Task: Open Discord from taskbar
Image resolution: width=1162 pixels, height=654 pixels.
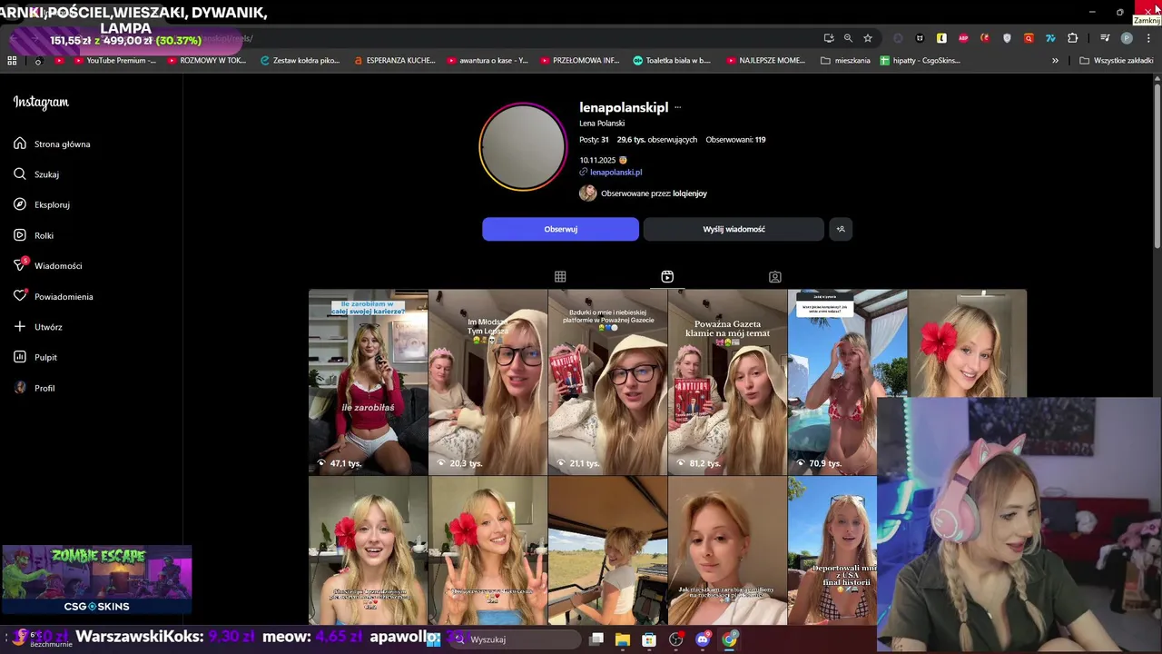Action: pyautogui.click(x=703, y=639)
